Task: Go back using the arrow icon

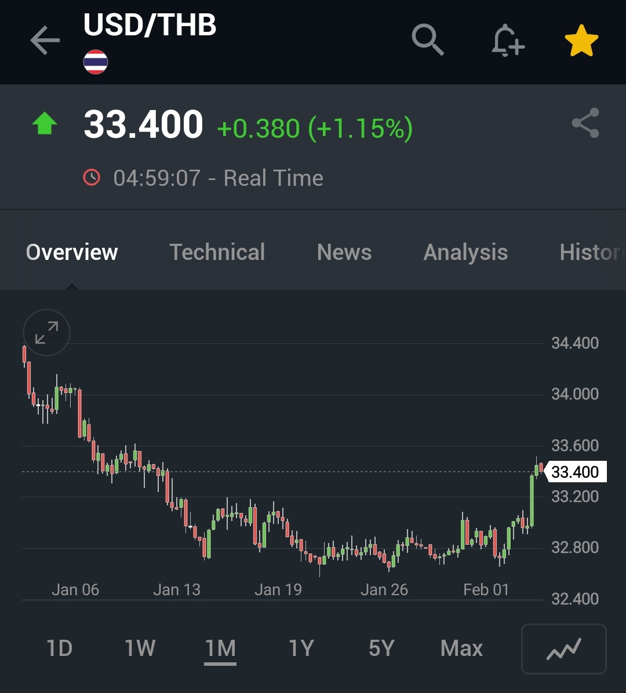Action: (x=45, y=41)
